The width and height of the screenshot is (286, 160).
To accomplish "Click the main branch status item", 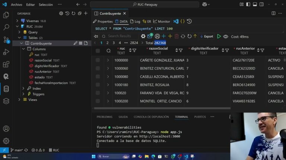I will [x=17, y=150].
